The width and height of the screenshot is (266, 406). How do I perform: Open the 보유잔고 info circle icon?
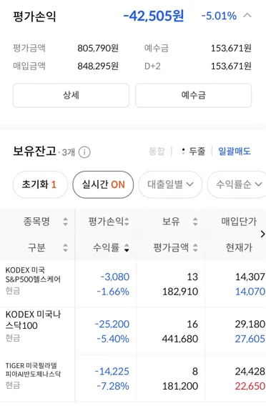[x=84, y=152]
